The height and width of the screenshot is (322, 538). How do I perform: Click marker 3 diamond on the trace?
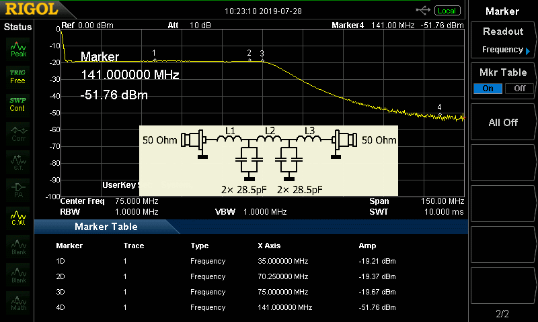[262, 61]
